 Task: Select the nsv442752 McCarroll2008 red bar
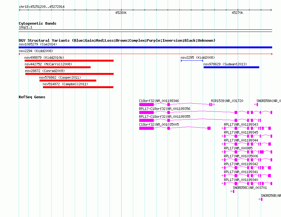[x=58, y=67]
